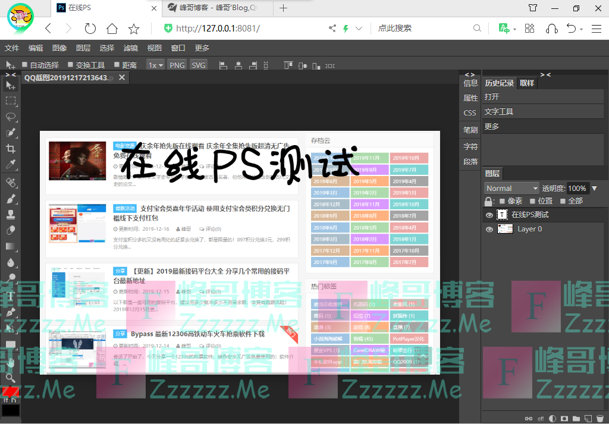Select the Clone Stamp tool

coord(11,214)
